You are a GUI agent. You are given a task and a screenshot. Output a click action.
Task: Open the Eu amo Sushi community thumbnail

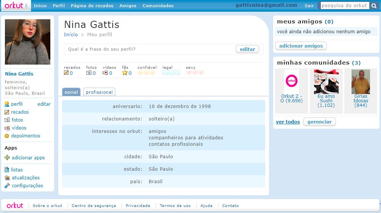(x=326, y=82)
